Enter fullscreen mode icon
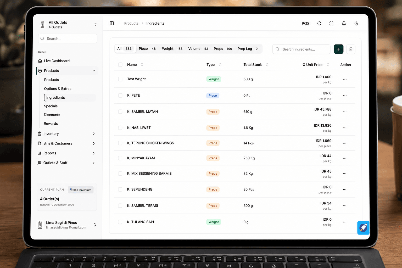 tap(331, 23)
